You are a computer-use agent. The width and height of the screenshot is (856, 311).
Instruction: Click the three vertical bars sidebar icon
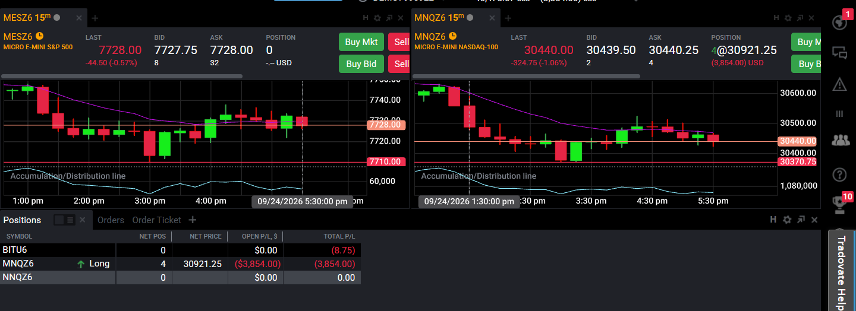coord(839,113)
